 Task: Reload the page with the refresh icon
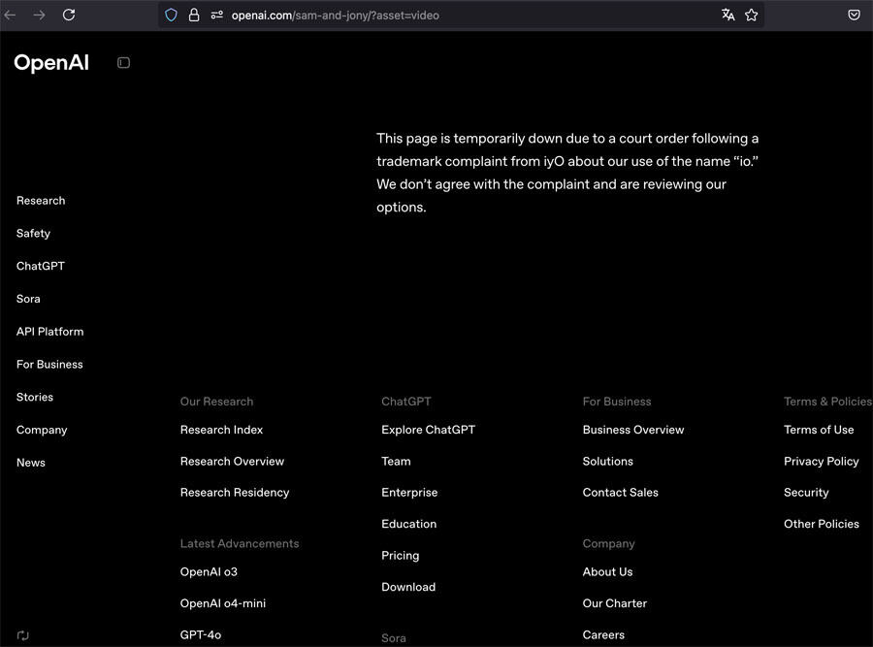(69, 15)
